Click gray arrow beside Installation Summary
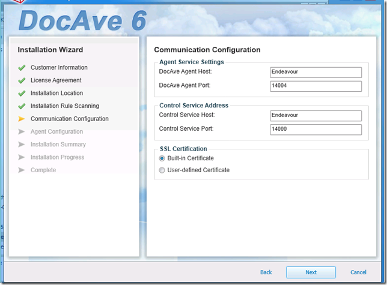Image resolution: width=387 pixels, height=285 pixels. tap(22, 145)
